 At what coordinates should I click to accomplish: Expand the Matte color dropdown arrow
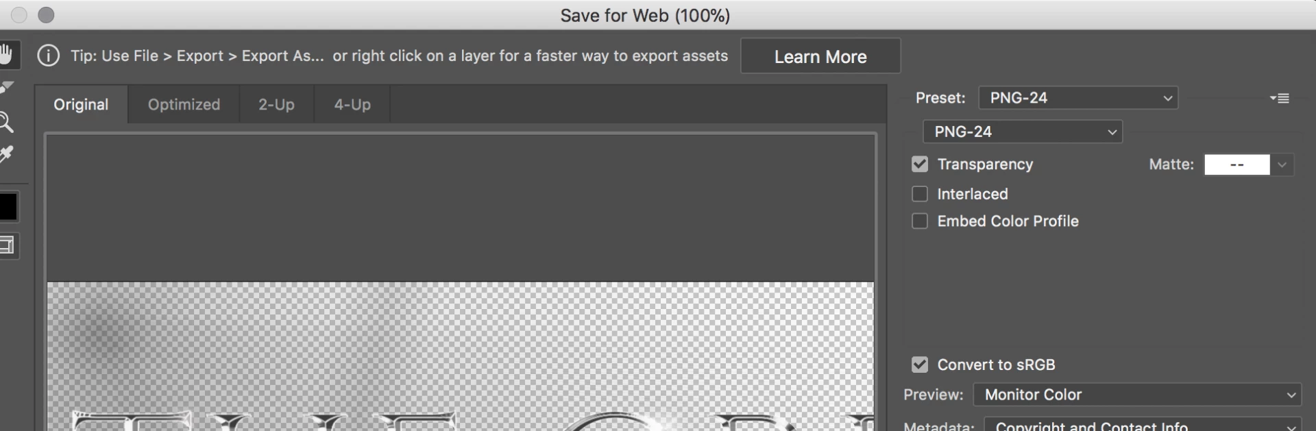(1282, 164)
